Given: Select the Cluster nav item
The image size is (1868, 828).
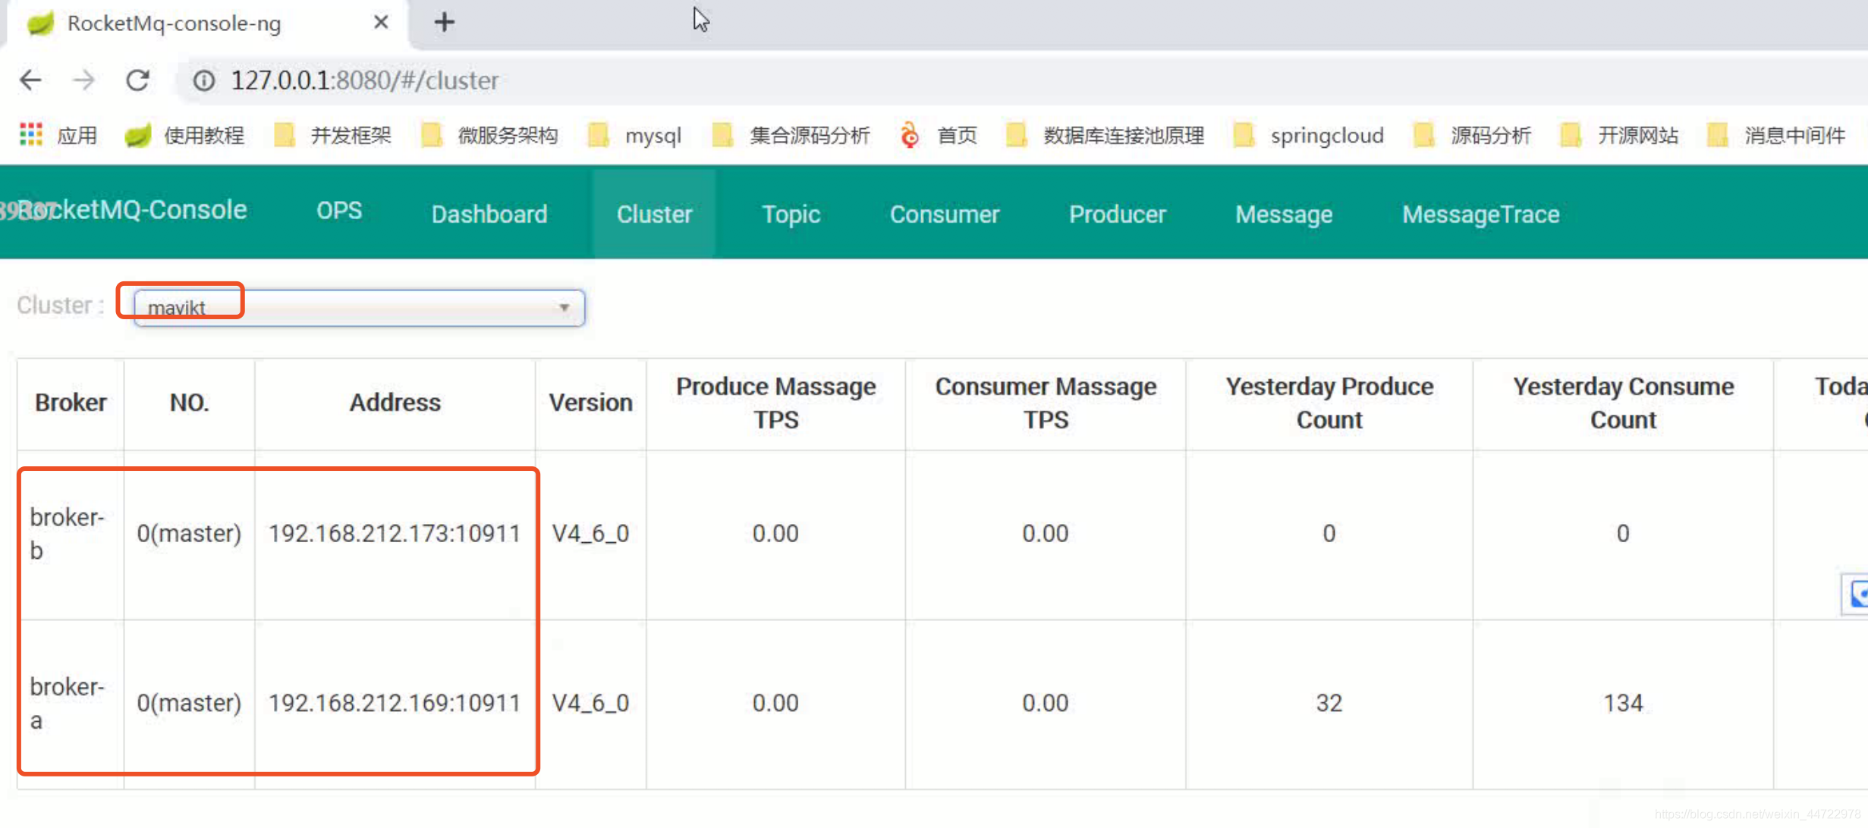Looking at the screenshot, I should (654, 214).
